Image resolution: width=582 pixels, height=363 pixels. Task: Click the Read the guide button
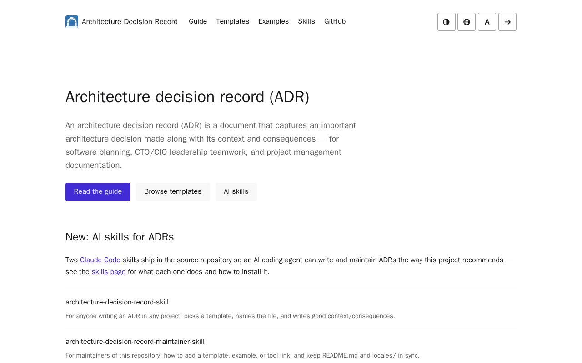point(98,192)
